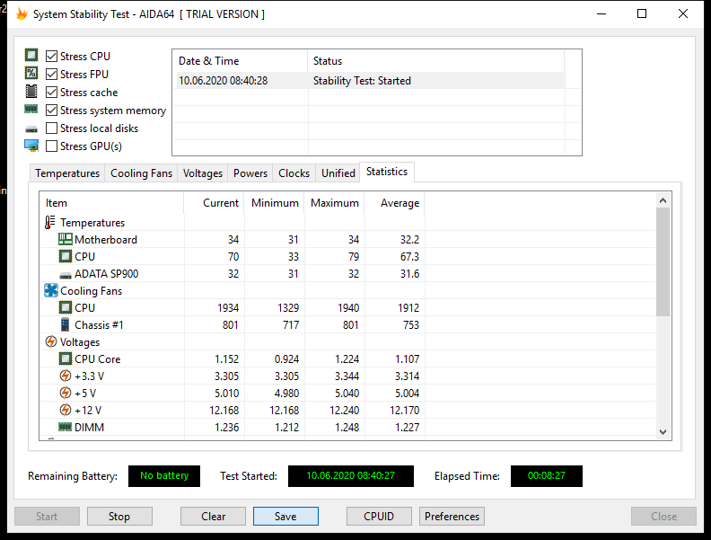Click the Stress cache chip icon

(31, 92)
